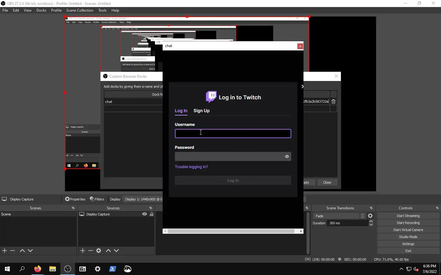Move source down in list

tap(116, 251)
